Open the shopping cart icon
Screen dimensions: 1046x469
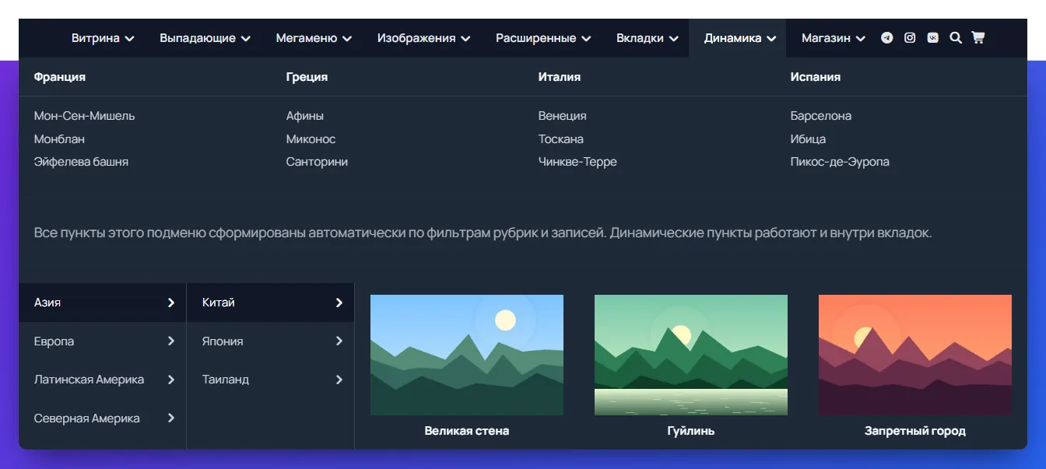click(x=978, y=37)
